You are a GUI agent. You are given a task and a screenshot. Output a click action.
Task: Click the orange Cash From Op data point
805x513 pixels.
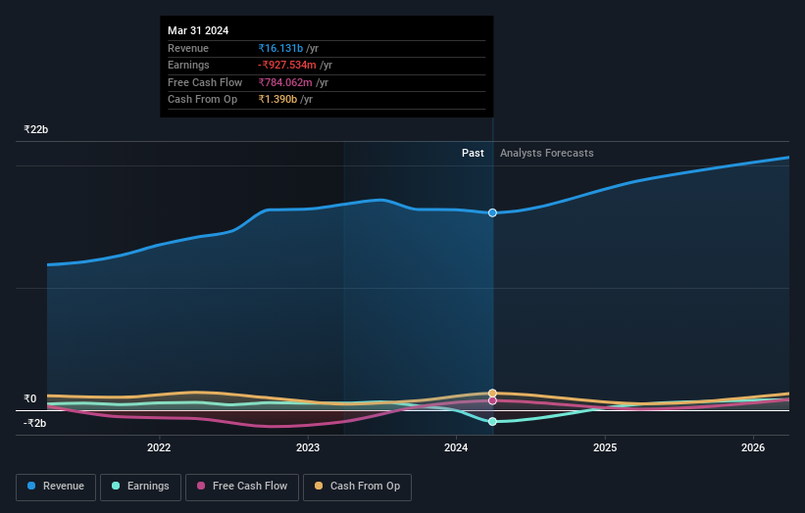[492, 394]
